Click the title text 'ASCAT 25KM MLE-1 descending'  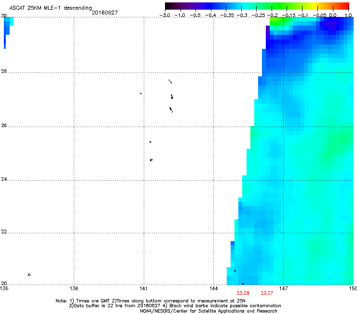51,8
